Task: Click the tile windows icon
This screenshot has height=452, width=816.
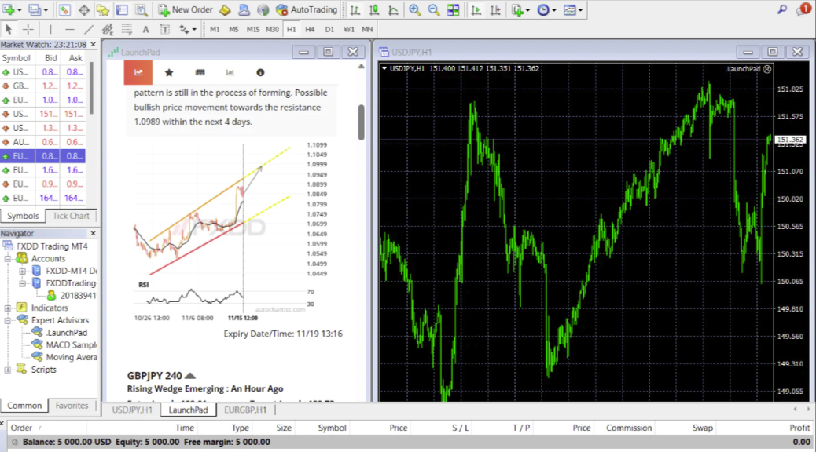Action: pyautogui.click(x=453, y=10)
